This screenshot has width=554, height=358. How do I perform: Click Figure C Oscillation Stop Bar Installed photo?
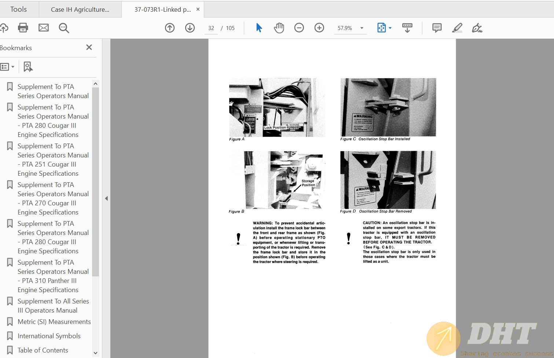388,107
